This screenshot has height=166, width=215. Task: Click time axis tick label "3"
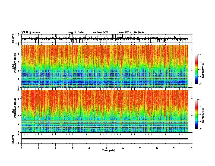[x=72, y=148]
